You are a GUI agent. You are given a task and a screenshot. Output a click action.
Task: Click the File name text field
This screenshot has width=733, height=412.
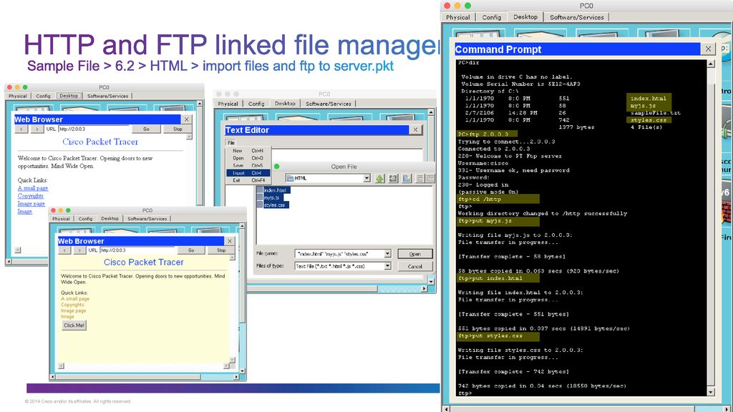click(x=339, y=254)
